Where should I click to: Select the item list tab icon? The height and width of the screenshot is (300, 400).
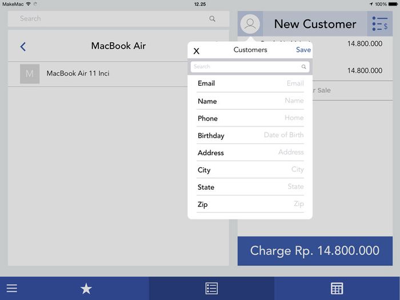coord(211,289)
